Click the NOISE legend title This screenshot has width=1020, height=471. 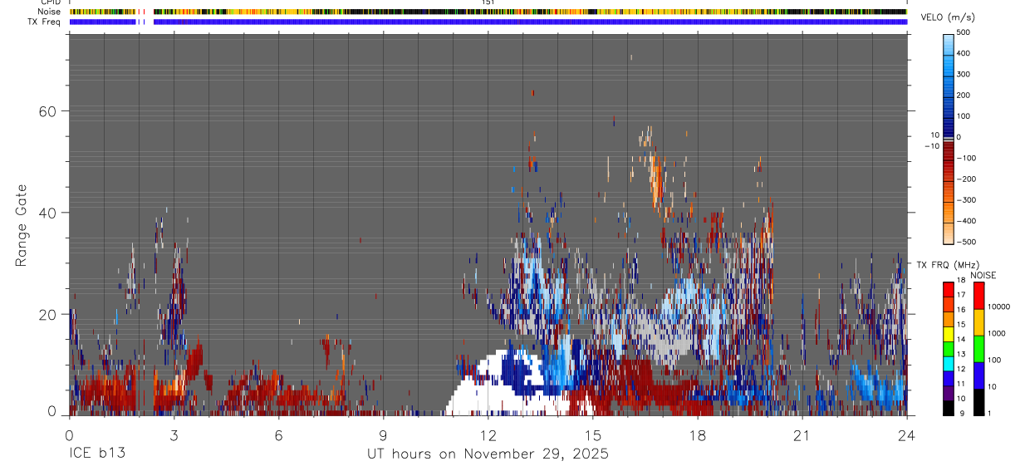983,275
